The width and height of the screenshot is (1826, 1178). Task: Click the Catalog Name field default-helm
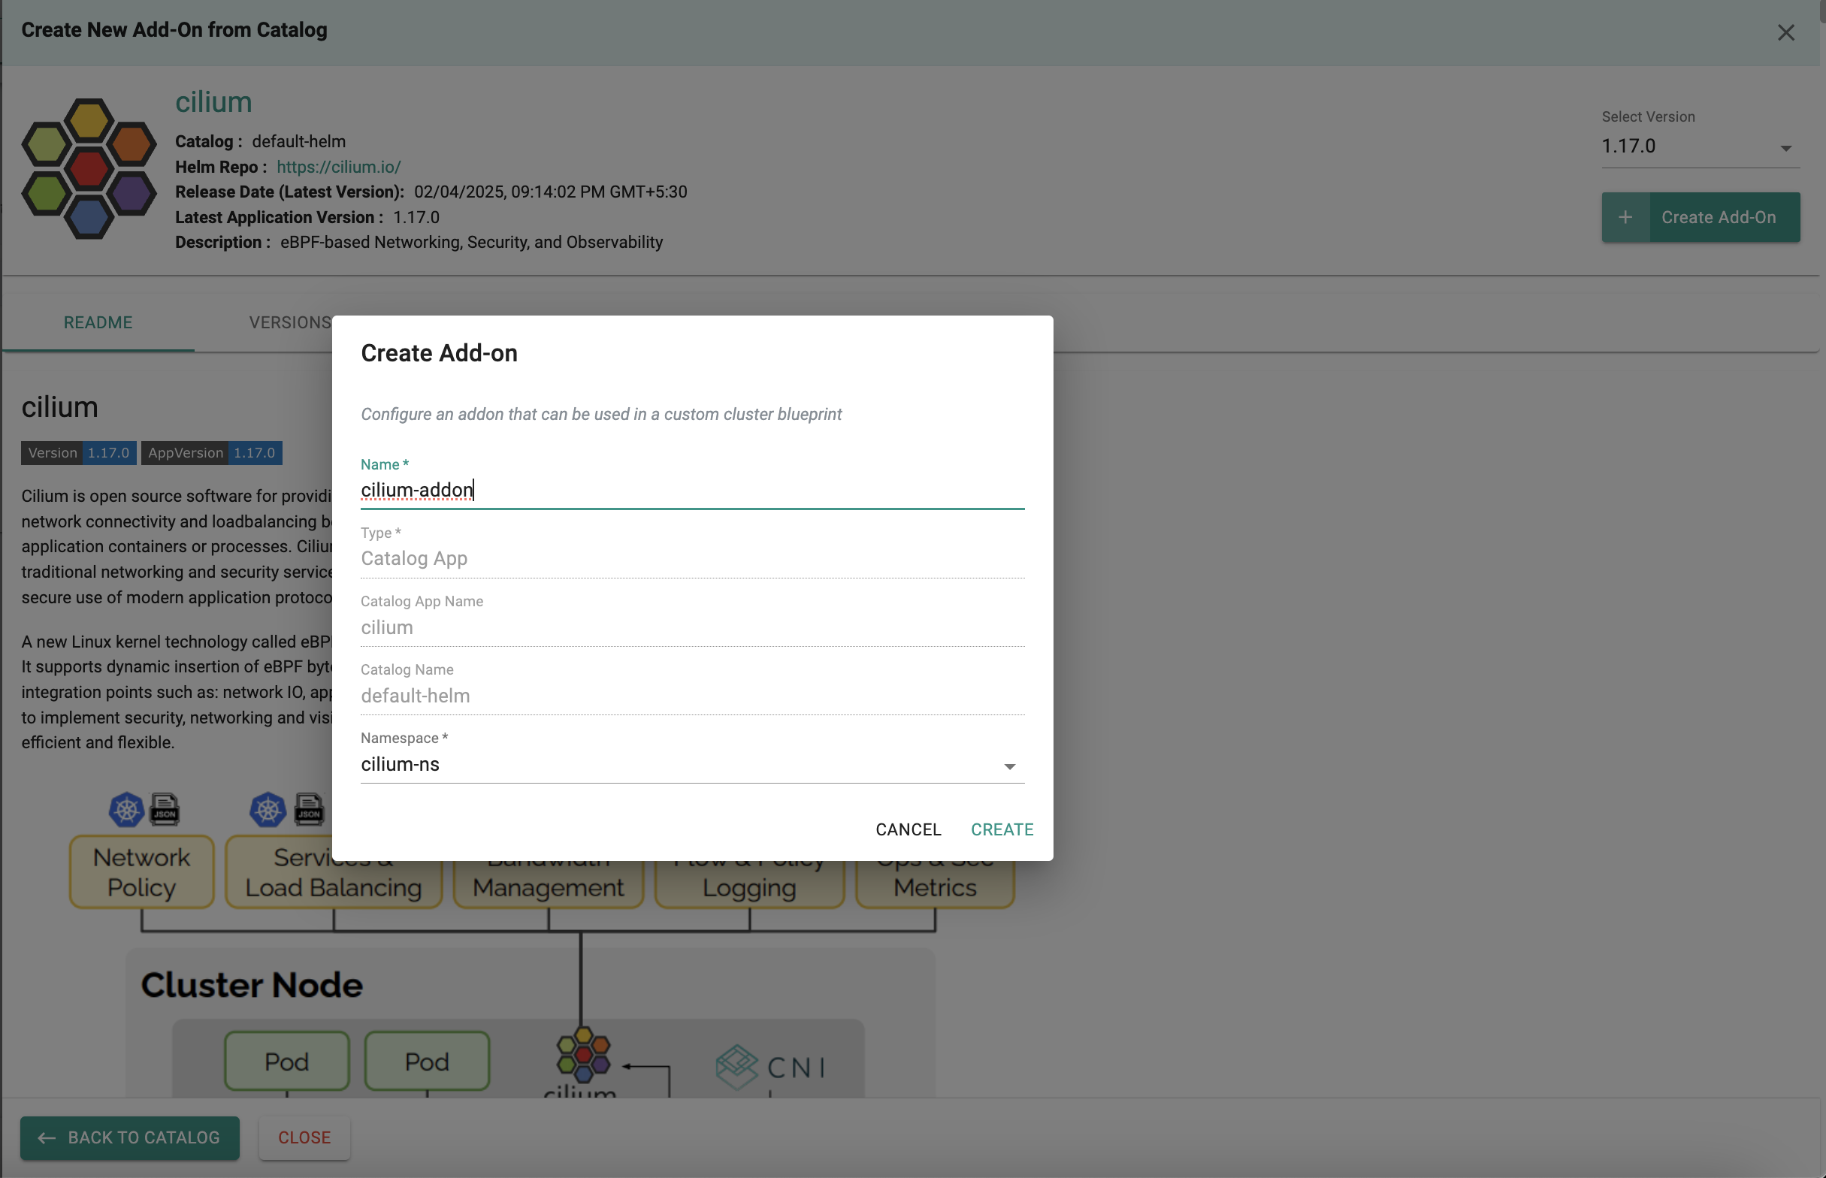click(x=692, y=696)
